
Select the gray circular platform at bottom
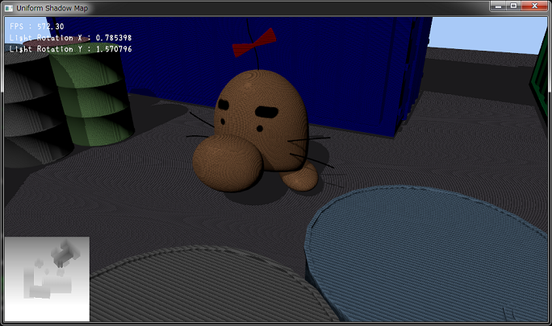coord(202,290)
